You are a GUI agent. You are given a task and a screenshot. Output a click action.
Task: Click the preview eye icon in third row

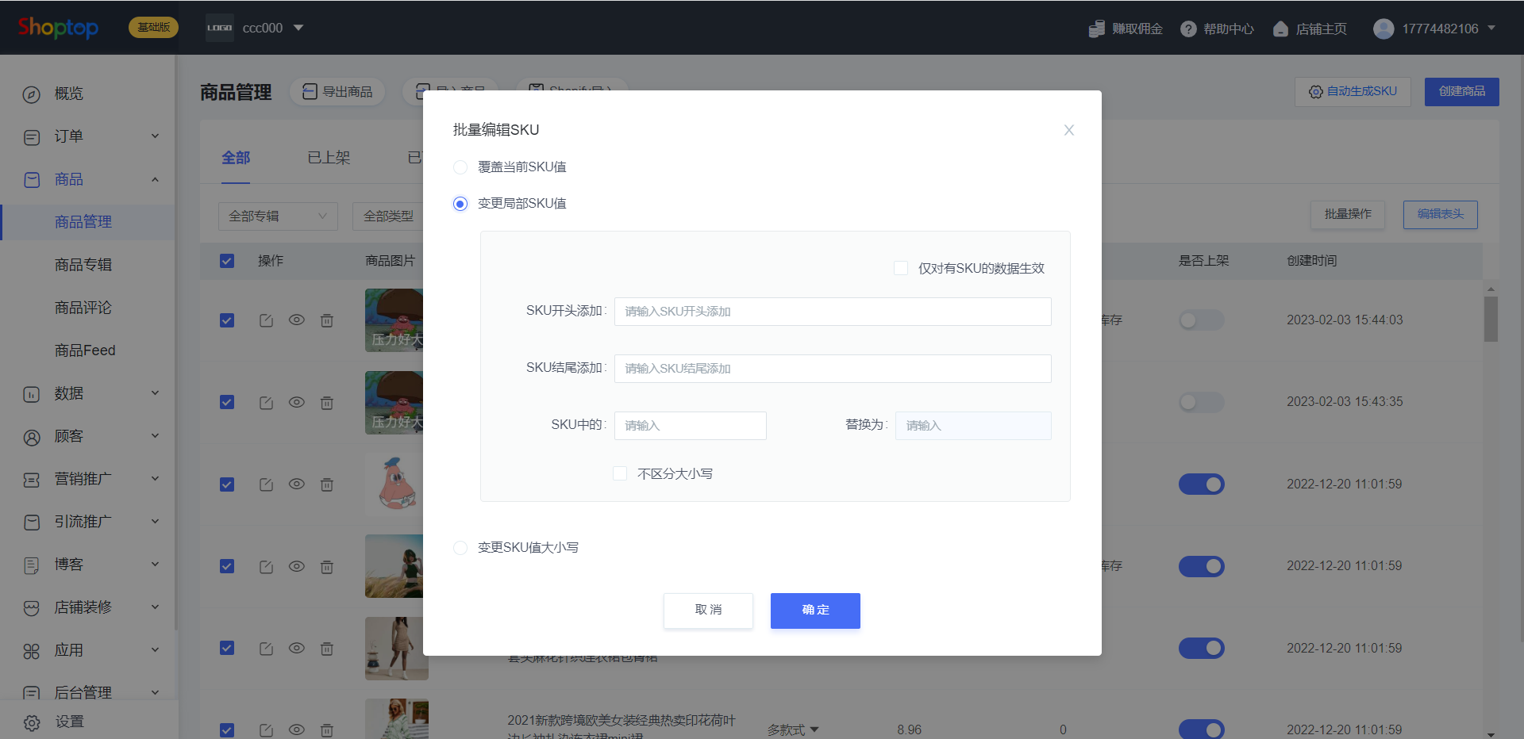point(296,484)
